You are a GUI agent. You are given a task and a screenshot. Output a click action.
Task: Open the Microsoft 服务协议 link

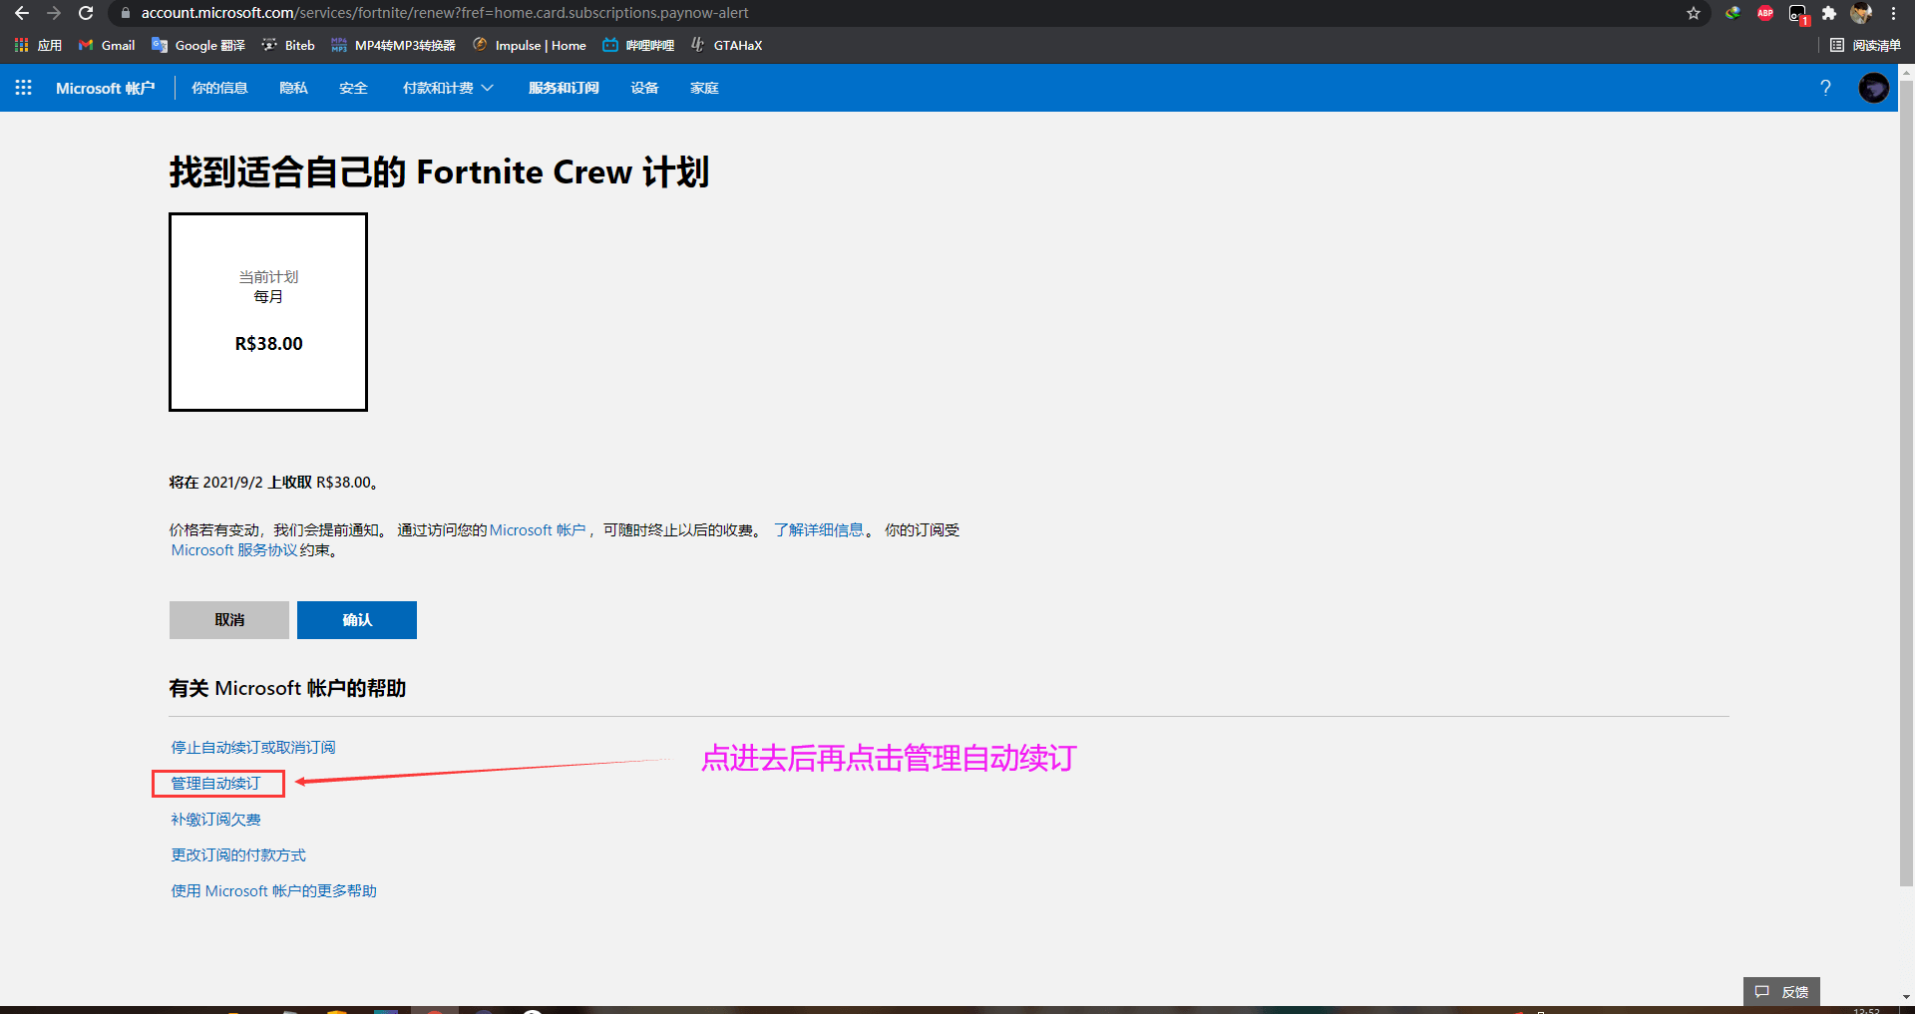(x=234, y=550)
